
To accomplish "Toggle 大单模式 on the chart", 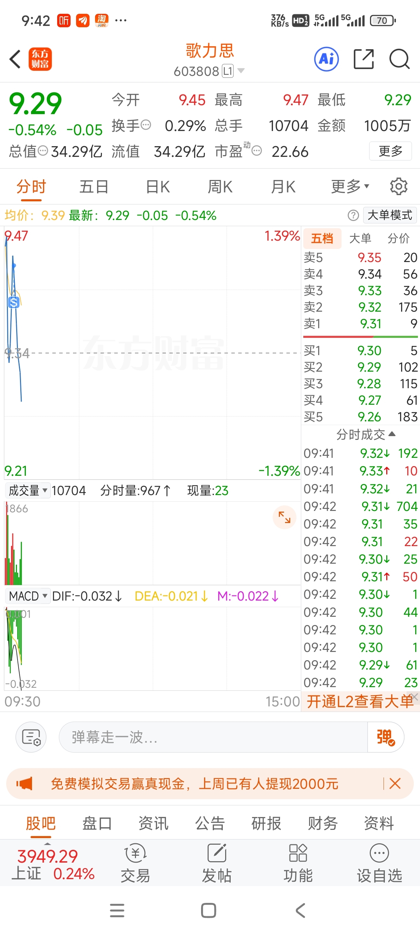I will click(x=390, y=215).
